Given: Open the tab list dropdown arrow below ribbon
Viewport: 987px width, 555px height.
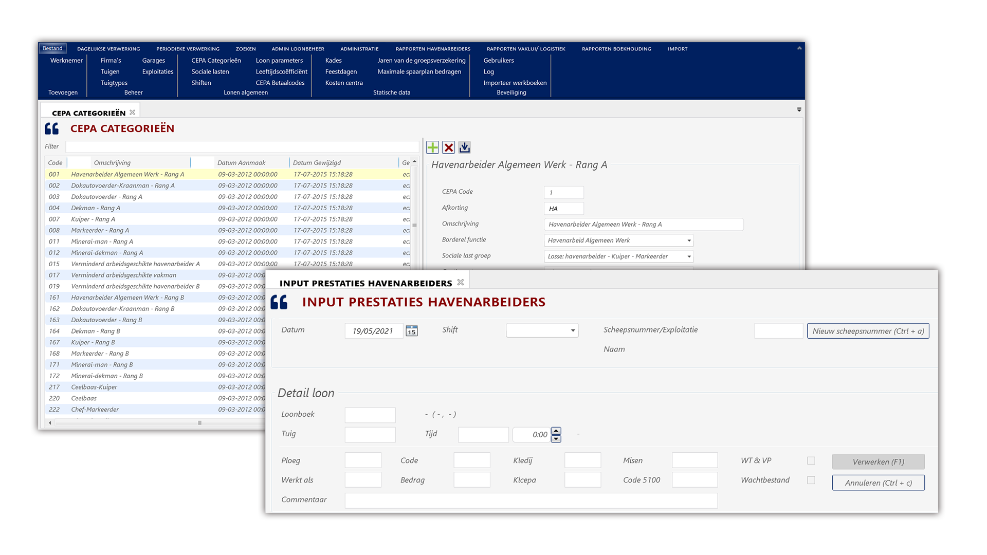Looking at the screenshot, I should (x=799, y=109).
